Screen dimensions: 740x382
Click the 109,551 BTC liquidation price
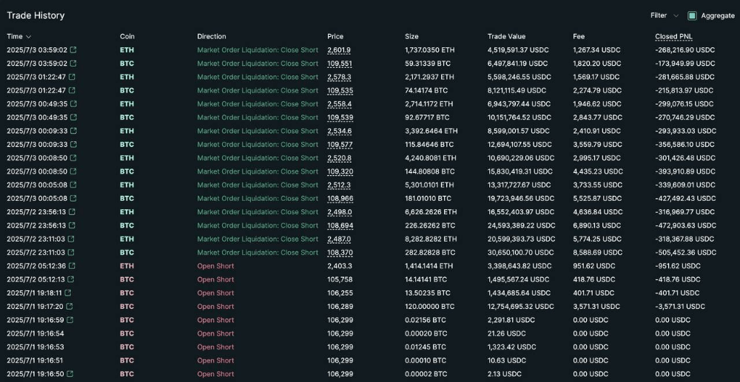pos(340,64)
